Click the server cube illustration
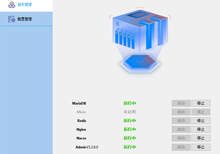The width and height of the screenshot is (220, 154). (x=140, y=40)
